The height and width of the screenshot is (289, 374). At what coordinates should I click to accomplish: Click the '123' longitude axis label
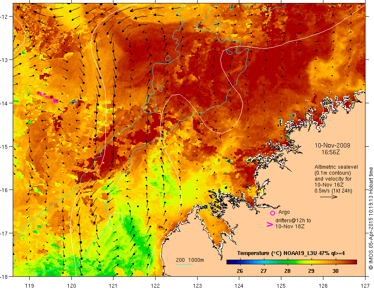[x=197, y=286]
